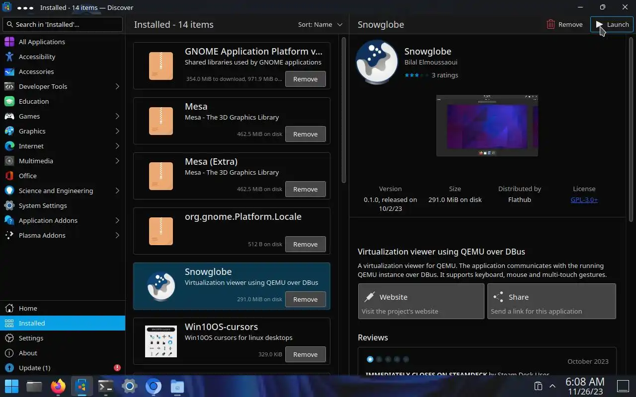Show hidden system tray icons arrow
Screen dimensions: 636x397
552,386
